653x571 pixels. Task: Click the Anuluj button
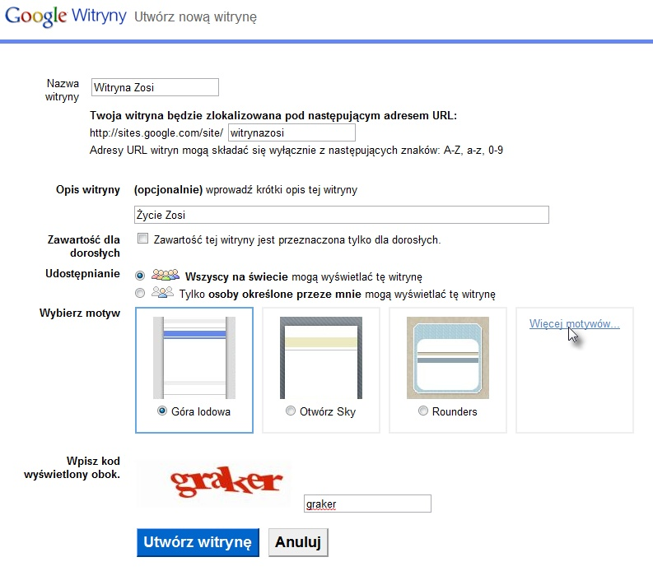tap(298, 542)
